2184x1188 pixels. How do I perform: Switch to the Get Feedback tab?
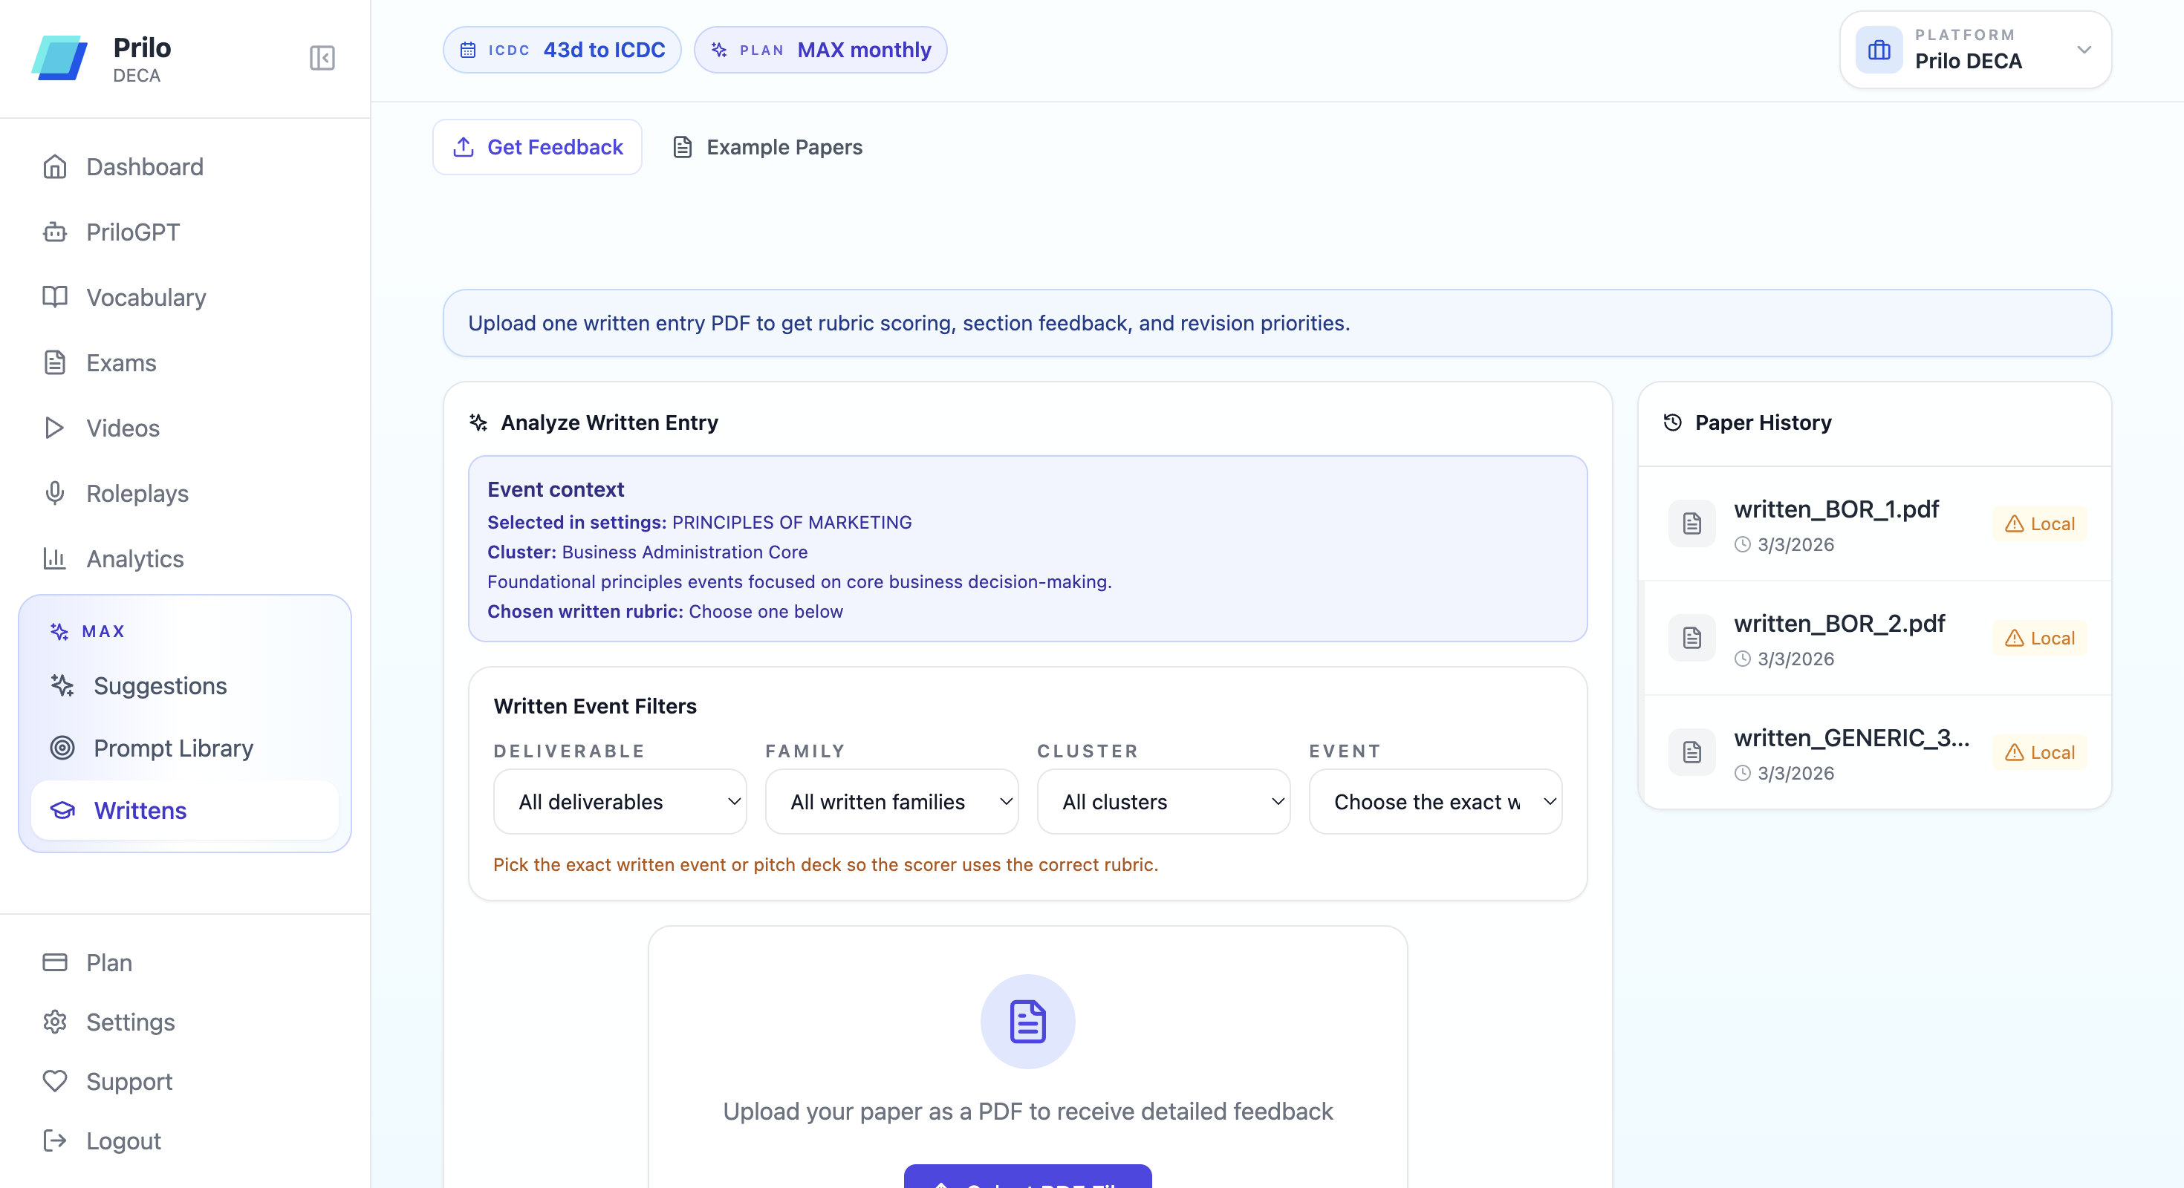(x=538, y=148)
